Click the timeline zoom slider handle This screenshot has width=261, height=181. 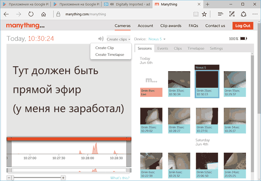(x=13, y=178)
